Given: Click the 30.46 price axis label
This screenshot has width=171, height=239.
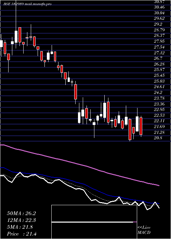Looking at the screenshot, I should (159, 7).
